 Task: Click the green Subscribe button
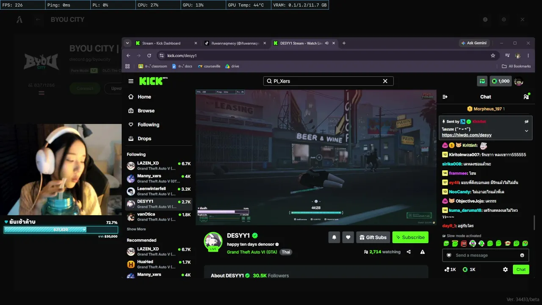[410, 237]
